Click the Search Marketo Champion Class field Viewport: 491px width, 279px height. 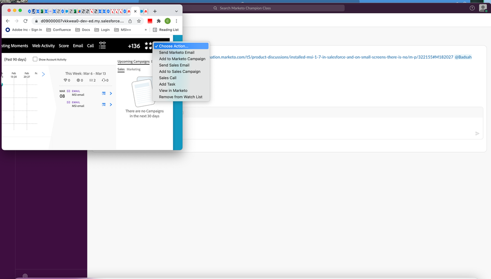point(278,8)
